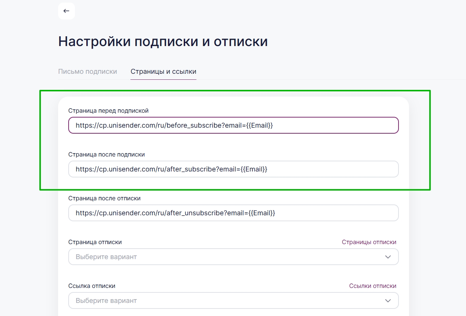This screenshot has width=466, height=316.
Task: Click Выберите вариант placeholder under Ссылка отписки
Action: point(106,301)
